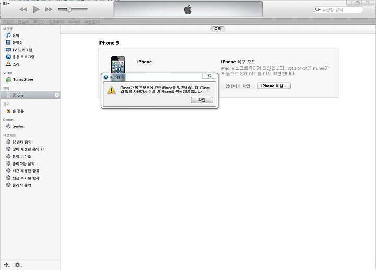Open the 클래식 음악 playlist gear icon

[x=8, y=185]
